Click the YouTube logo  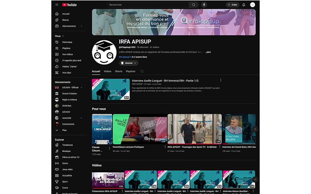pos(70,5)
